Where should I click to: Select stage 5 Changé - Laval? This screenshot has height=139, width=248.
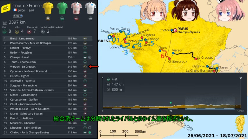click(x=48, y=57)
